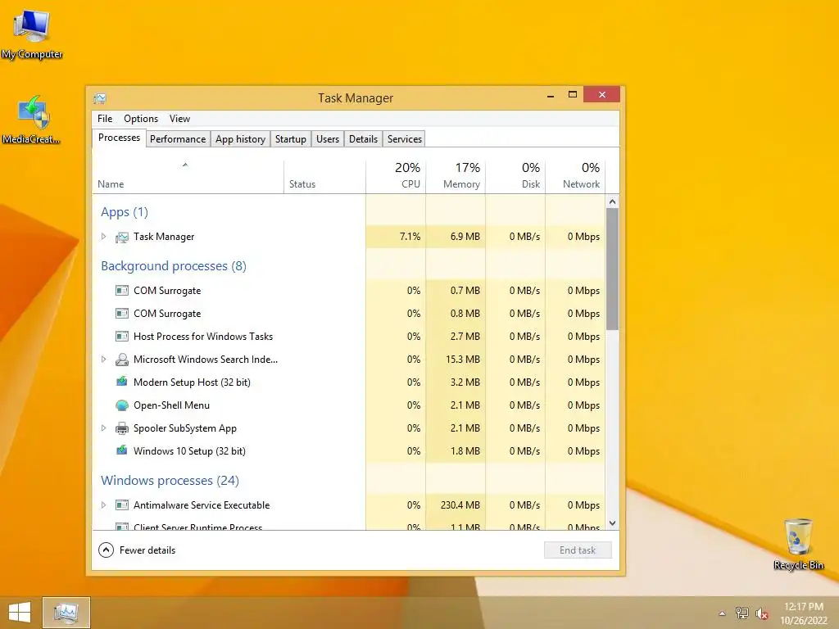Sort by the Status column header
The width and height of the screenshot is (839, 629).
pos(324,177)
